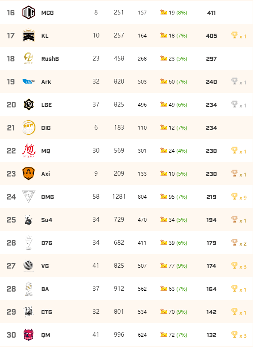
Task: Select the red MQ team logo
Action: tap(29, 150)
